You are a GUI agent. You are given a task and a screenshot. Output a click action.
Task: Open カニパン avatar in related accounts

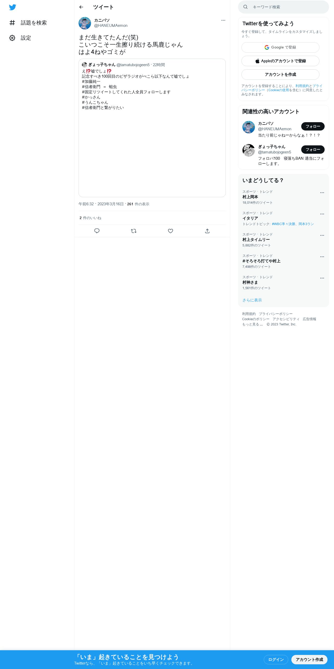tap(249, 127)
